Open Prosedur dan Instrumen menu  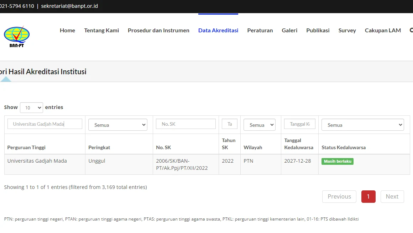click(x=158, y=31)
